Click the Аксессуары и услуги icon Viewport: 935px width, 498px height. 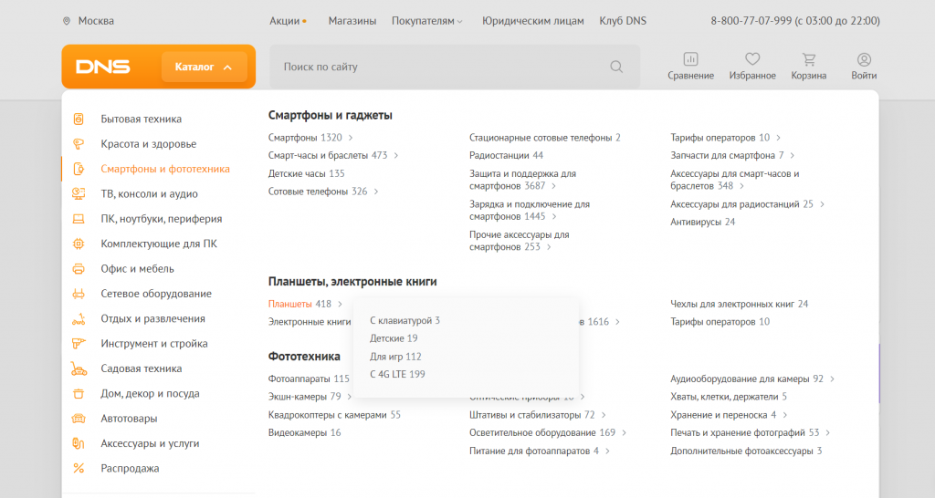pos(79,443)
